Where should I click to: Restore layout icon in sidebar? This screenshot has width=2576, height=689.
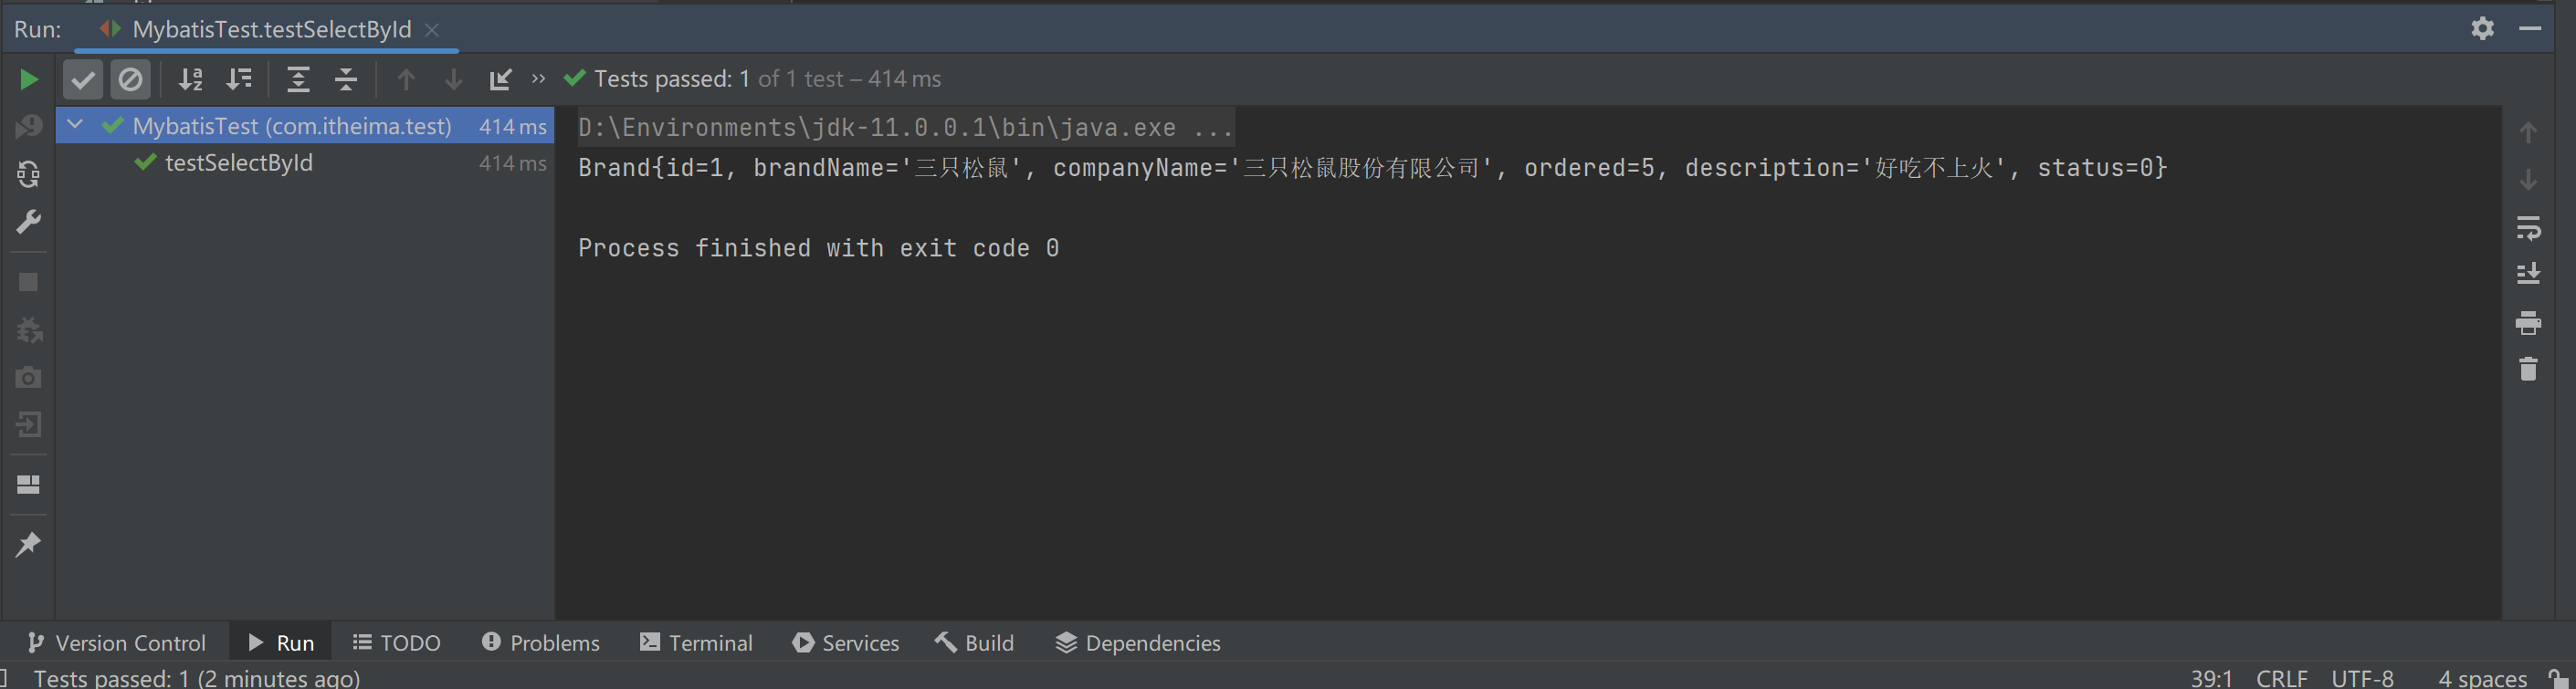click(x=28, y=485)
